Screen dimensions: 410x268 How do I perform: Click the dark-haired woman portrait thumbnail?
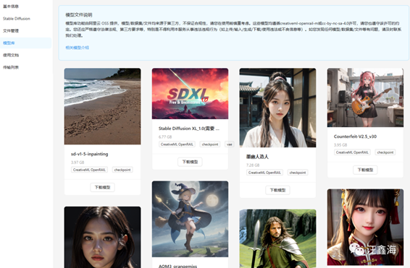[103, 237]
